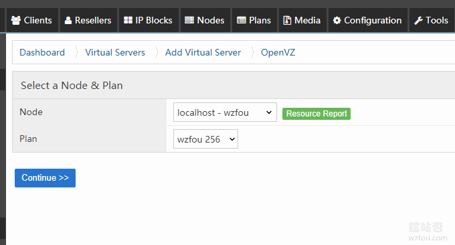Screen dimensions: 455x245
Task: Go to Dashboard breadcrumb link
Action: click(x=42, y=52)
